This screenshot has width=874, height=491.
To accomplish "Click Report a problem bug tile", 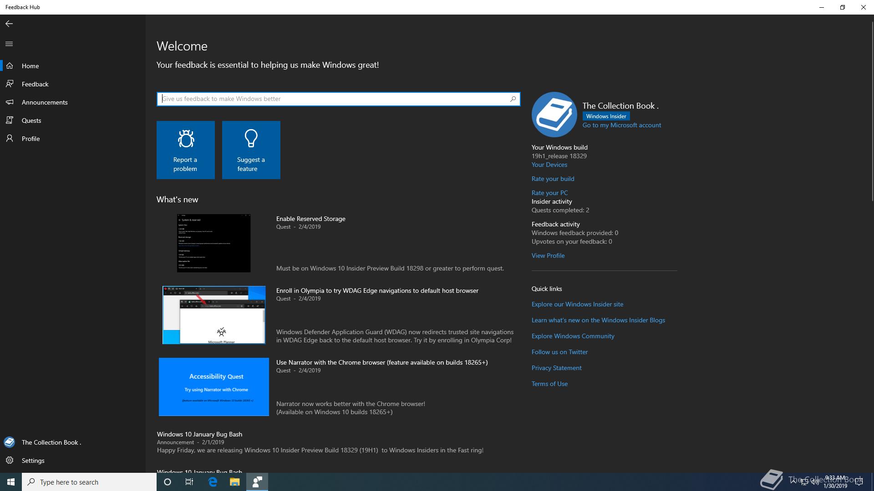I will pos(186,150).
